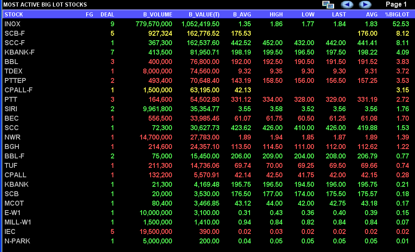Image resolution: width=415 pixels, height=252 pixels.
Task: Click E-W1 volume 10,000,000
Action: 156,213
